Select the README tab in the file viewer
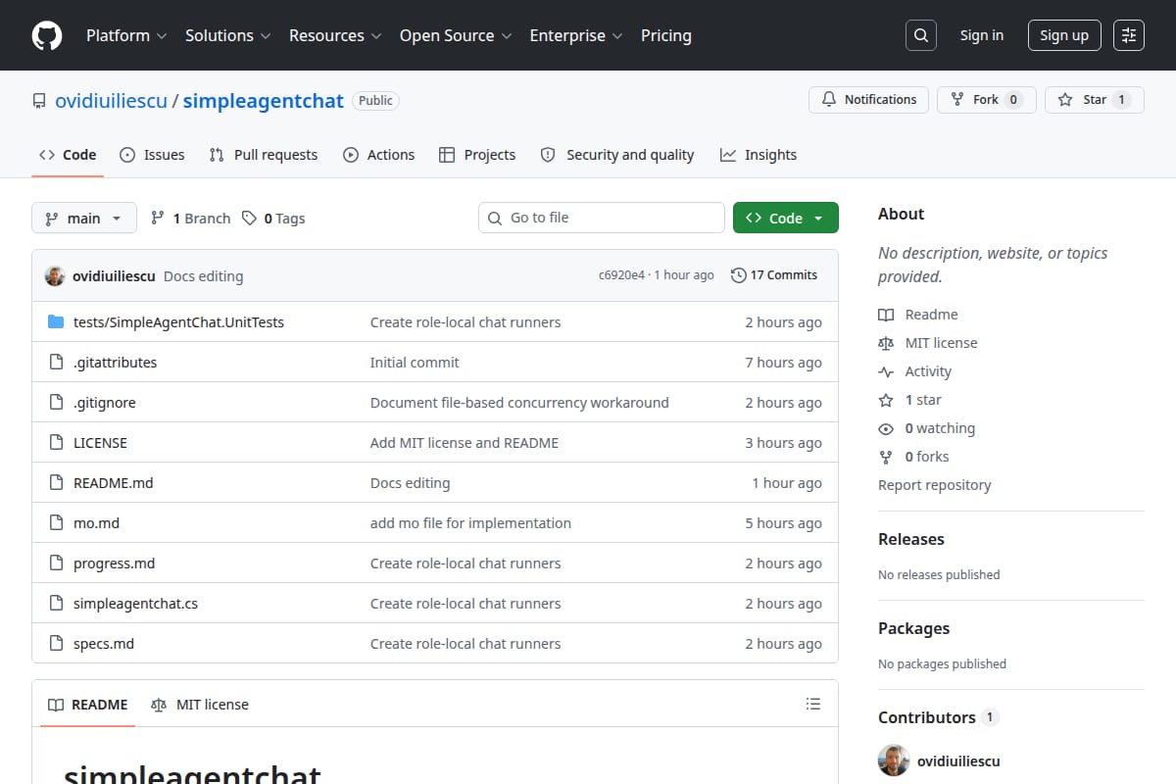Viewport: 1176px width, 784px height. tap(88, 705)
